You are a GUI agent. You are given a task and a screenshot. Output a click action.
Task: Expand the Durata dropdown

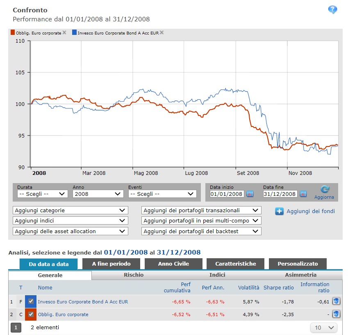click(42, 194)
